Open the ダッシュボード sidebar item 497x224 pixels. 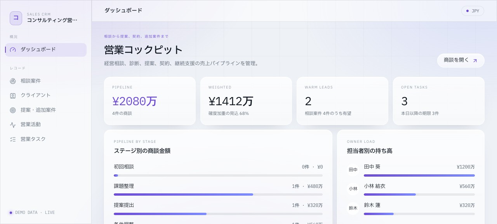(46, 50)
